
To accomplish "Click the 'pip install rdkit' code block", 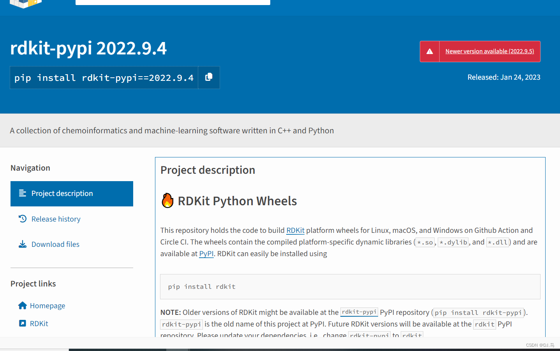I will click(350, 287).
